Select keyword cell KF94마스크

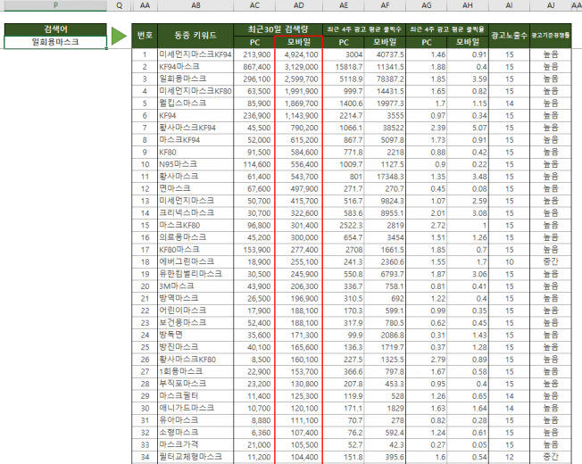195,67
